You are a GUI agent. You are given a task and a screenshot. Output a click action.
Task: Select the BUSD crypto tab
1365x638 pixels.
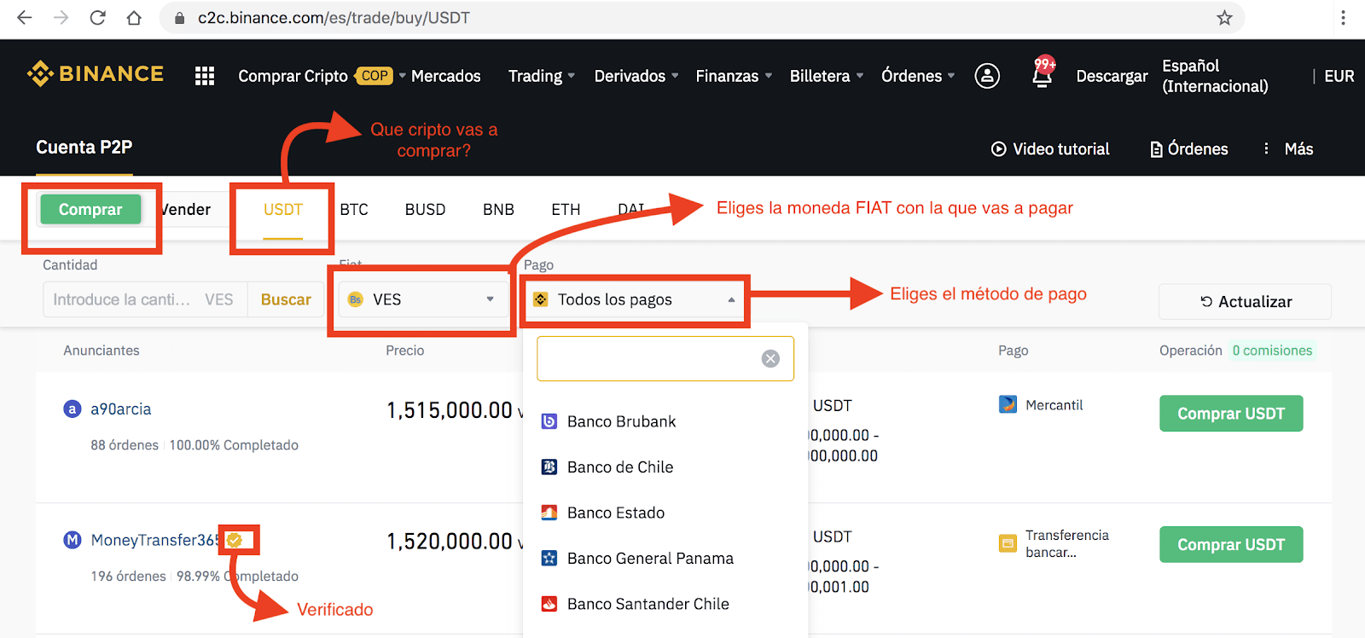tap(425, 209)
